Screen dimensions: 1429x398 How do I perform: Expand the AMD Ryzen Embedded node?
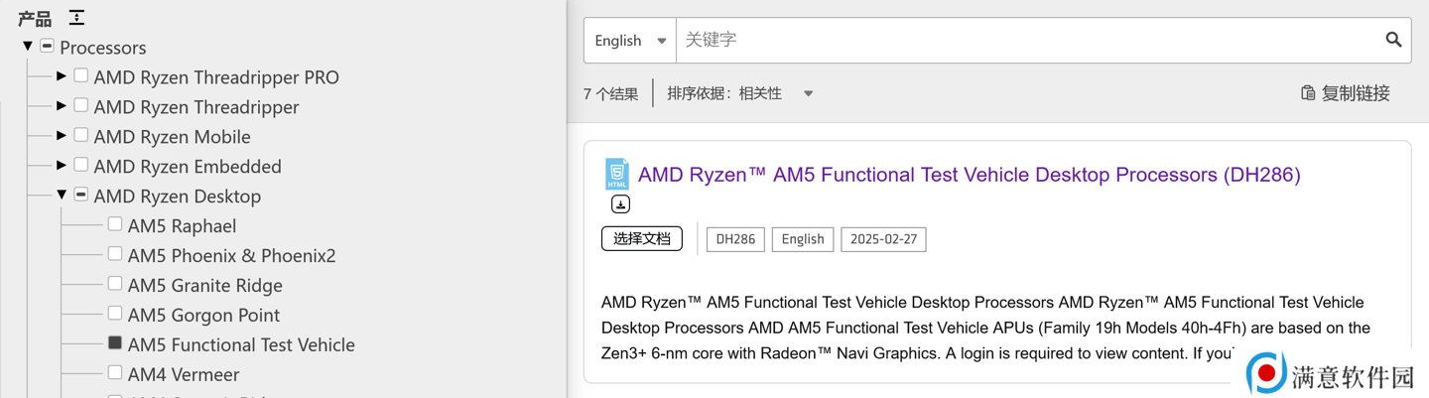coord(62,165)
